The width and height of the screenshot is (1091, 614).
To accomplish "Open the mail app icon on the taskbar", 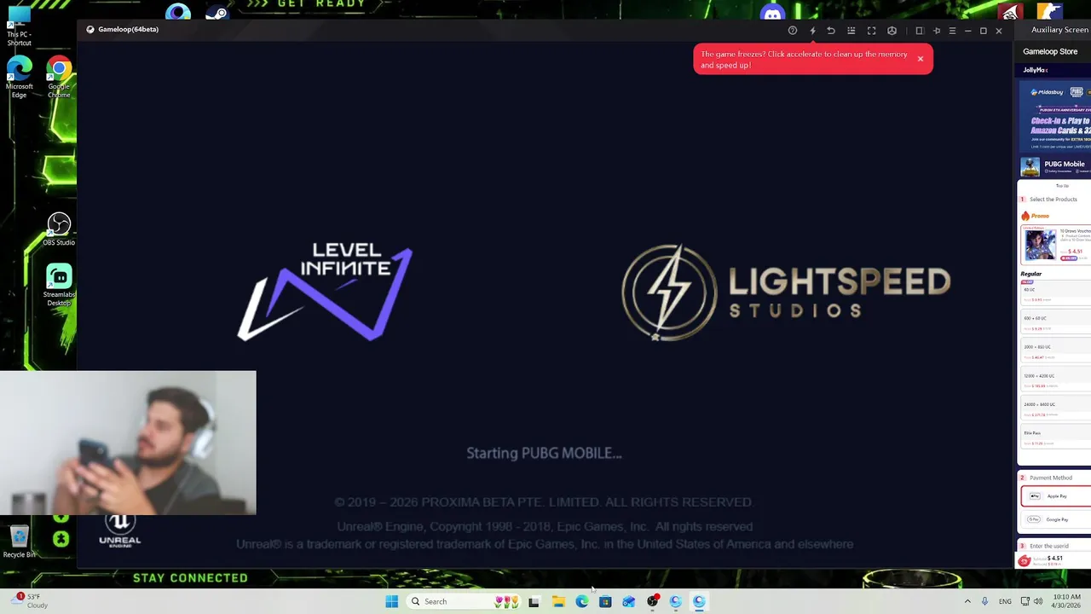I will pyautogui.click(x=628, y=601).
